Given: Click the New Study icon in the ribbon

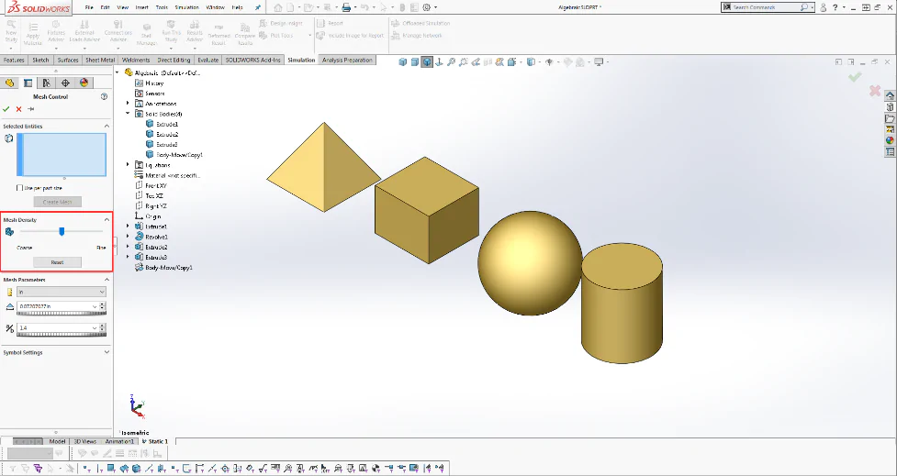Looking at the screenshot, I should (x=11, y=32).
